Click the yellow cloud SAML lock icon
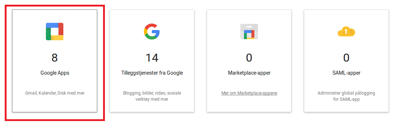The image size is (413, 133). click(346, 32)
